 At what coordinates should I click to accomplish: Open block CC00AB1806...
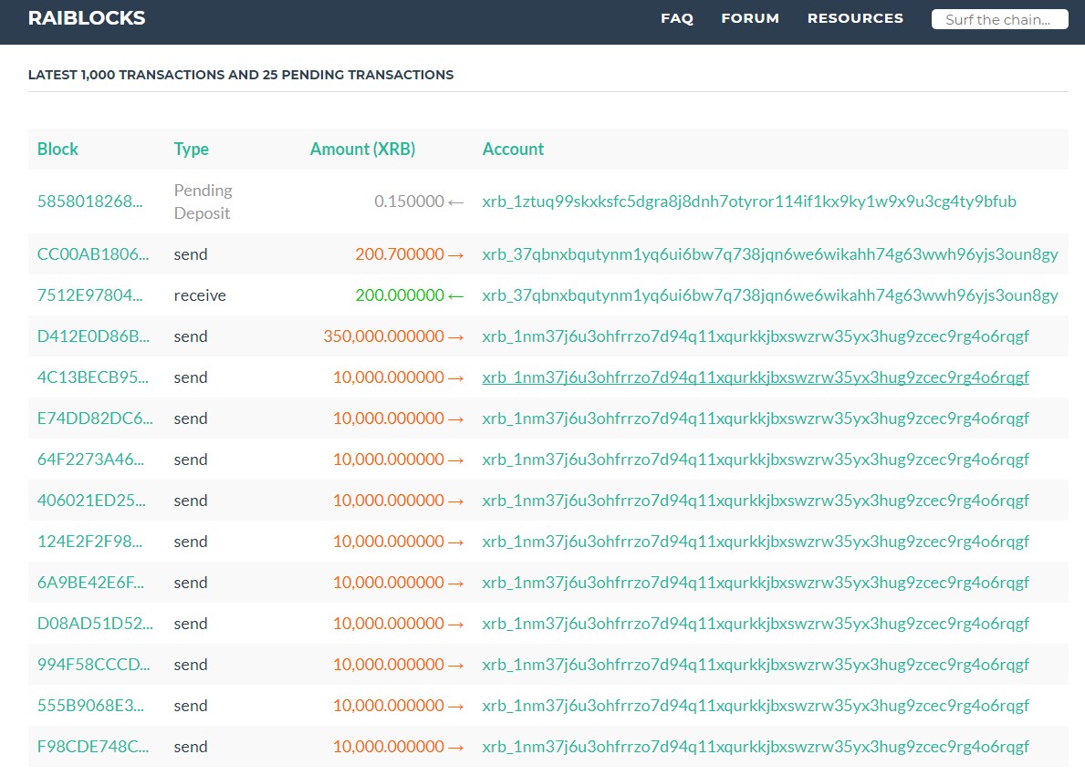(x=93, y=253)
